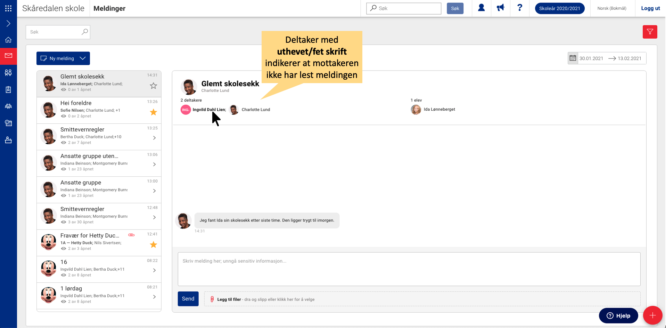Click '2 av 7 åpnet' read status
This screenshot has width=666, height=328.
[x=80, y=143]
